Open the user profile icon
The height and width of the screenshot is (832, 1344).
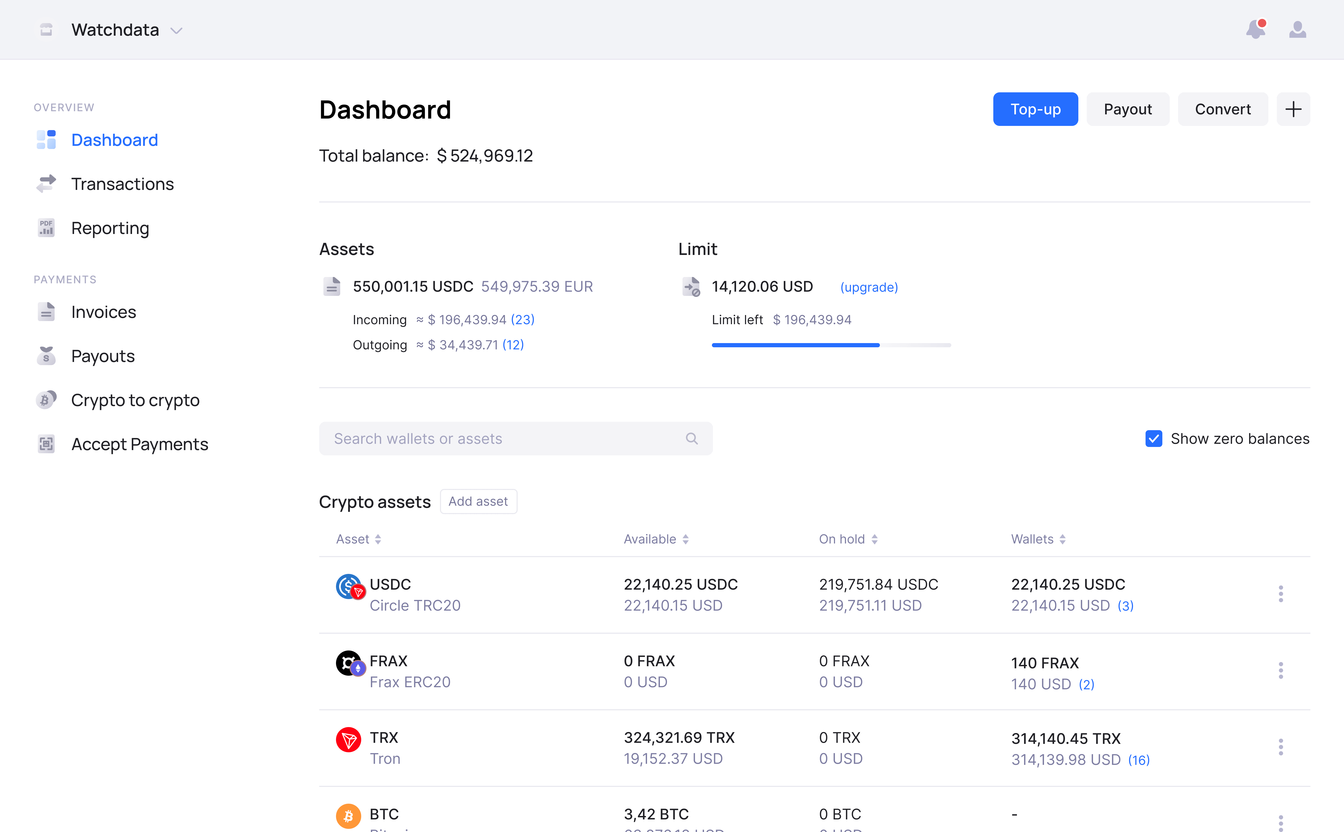1297,29
